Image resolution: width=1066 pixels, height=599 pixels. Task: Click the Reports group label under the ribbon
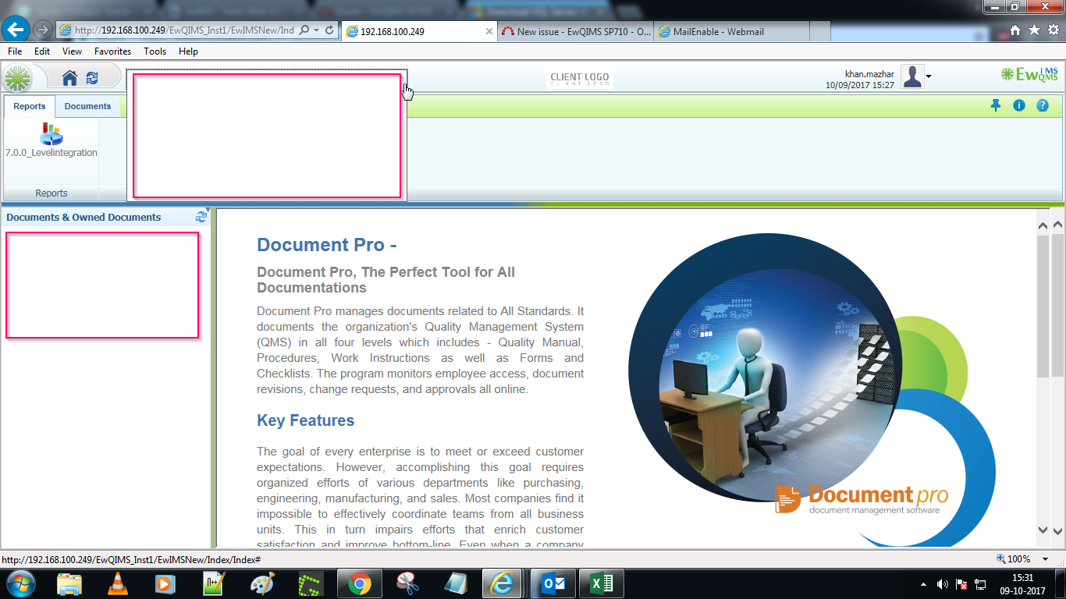coord(52,193)
